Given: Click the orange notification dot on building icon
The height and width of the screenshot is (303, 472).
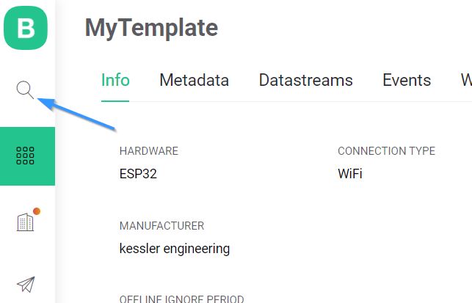Looking at the screenshot, I should 37,211.
